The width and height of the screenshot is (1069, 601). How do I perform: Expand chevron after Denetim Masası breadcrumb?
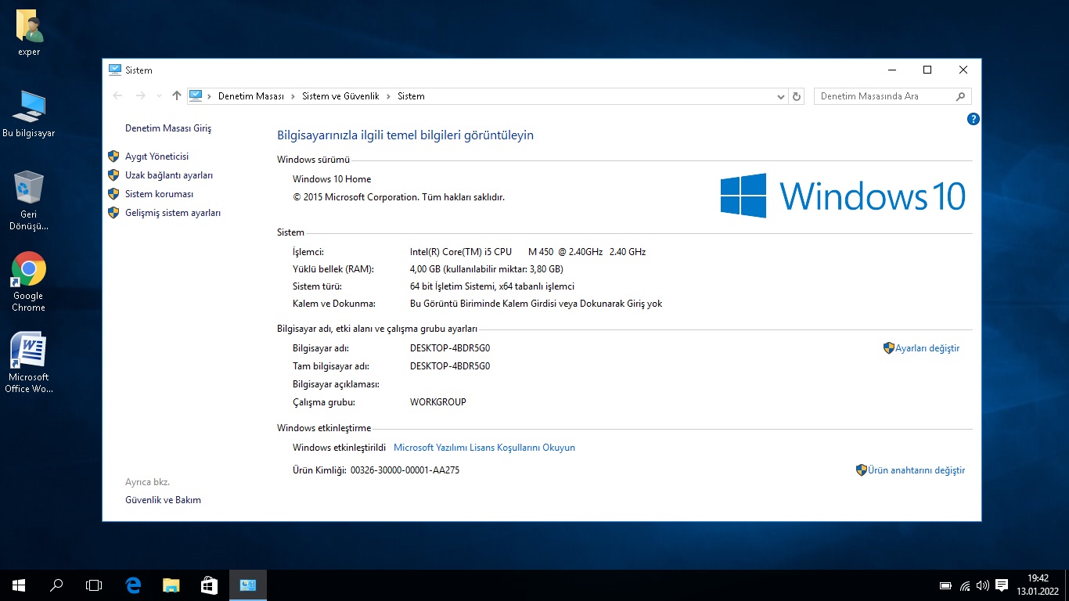[293, 96]
